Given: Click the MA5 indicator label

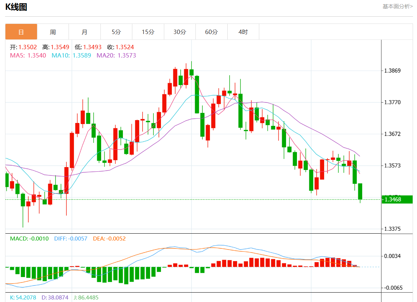Looking at the screenshot, I should [28, 55].
